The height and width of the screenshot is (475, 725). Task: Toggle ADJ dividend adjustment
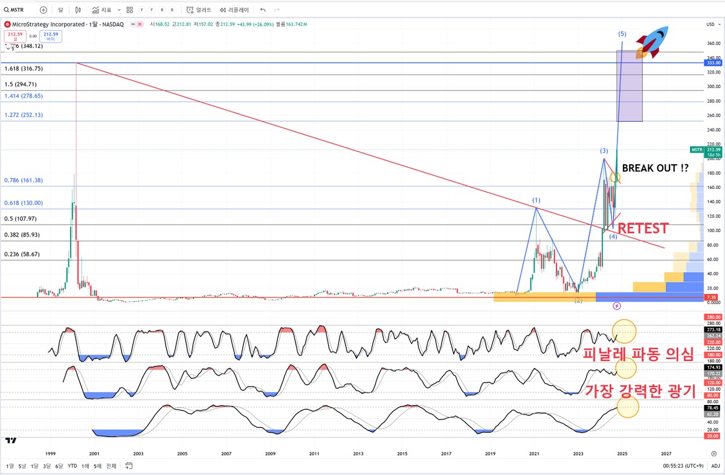pyautogui.click(x=715, y=466)
